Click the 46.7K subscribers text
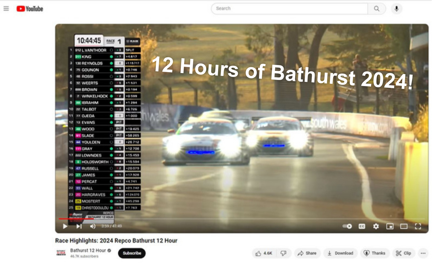Image resolution: width=432 pixels, height=263 pixels. coord(84,256)
